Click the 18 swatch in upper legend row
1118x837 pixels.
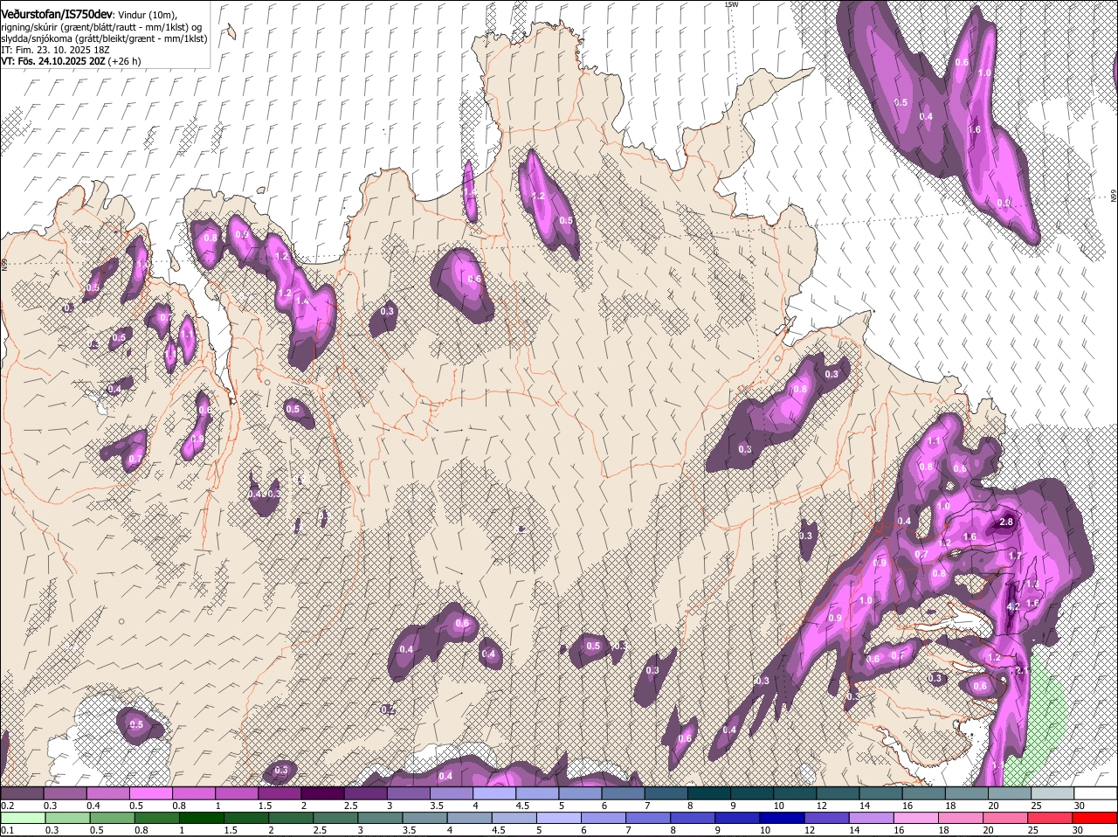pos(968,792)
